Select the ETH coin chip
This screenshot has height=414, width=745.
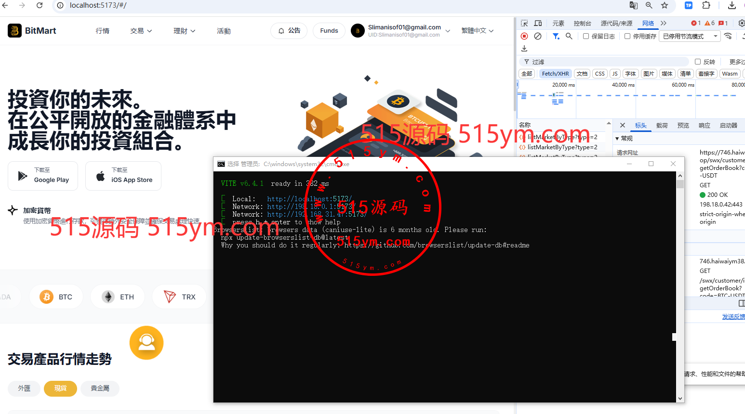(118, 297)
